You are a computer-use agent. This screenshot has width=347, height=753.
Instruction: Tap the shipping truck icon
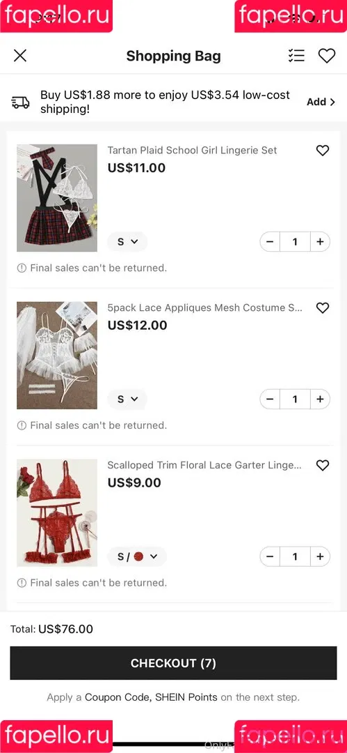[21, 102]
